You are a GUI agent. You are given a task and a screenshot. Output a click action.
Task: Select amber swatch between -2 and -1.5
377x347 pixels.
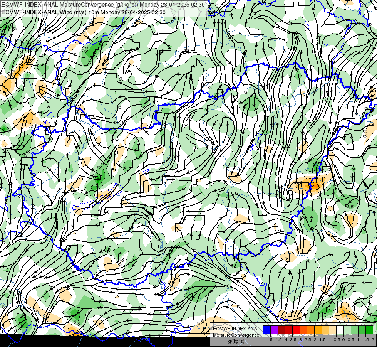318,330
